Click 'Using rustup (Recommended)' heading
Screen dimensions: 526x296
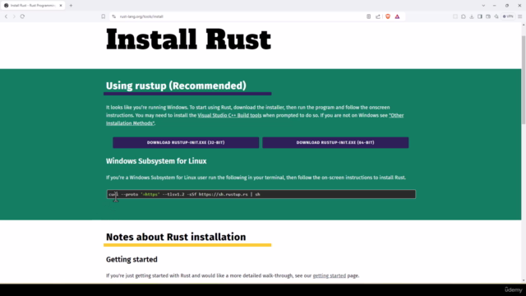176,86
